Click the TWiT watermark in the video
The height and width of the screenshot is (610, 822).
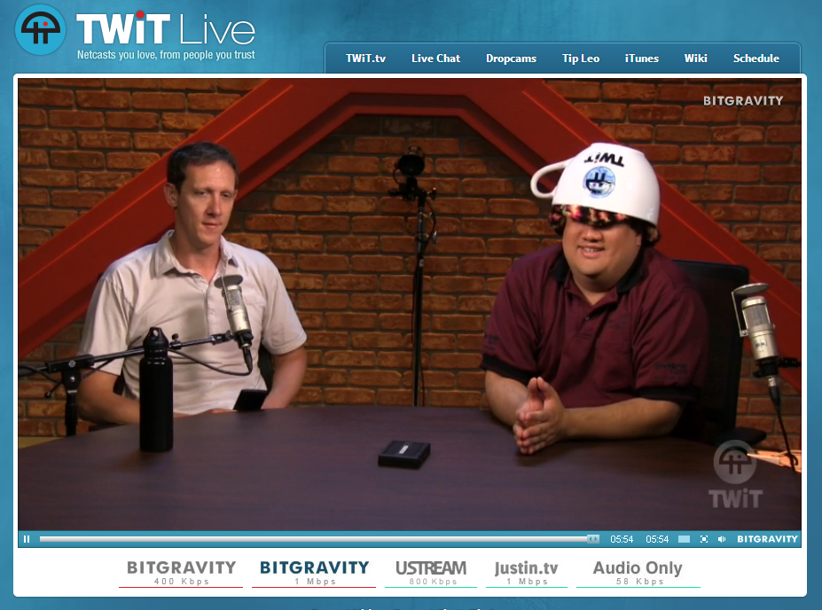[735, 474]
